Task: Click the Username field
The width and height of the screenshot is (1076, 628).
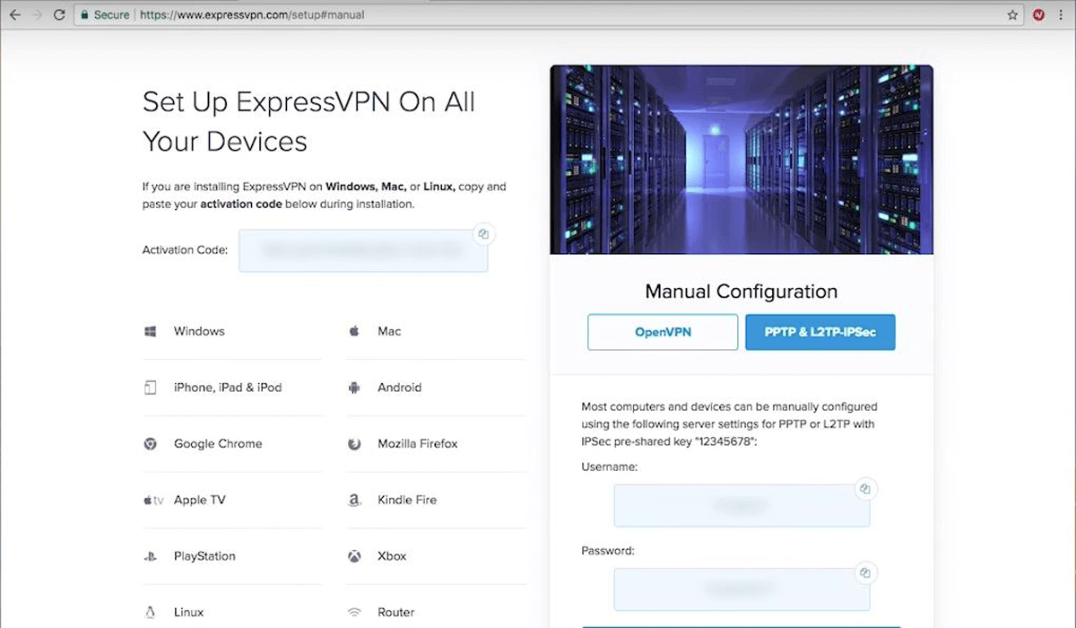Action: click(x=742, y=505)
